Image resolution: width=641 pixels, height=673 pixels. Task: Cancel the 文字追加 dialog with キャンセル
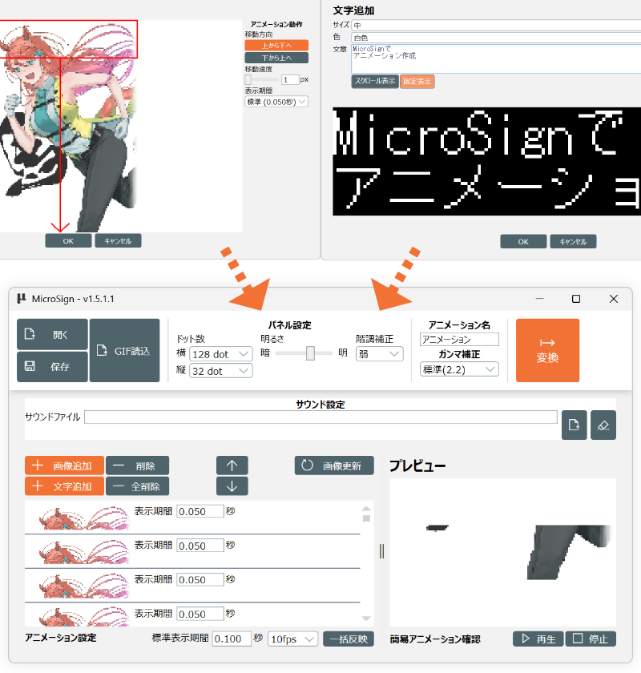point(573,242)
